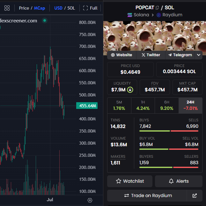Select the 1H timeframe tab

point(143,105)
